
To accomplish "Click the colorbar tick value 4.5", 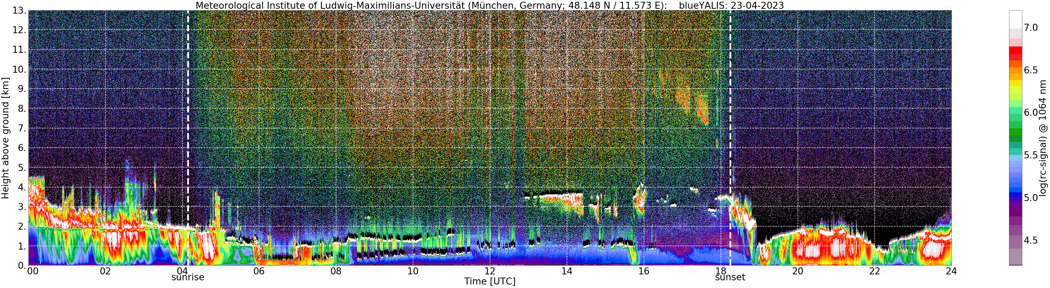I will coord(1031,240).
